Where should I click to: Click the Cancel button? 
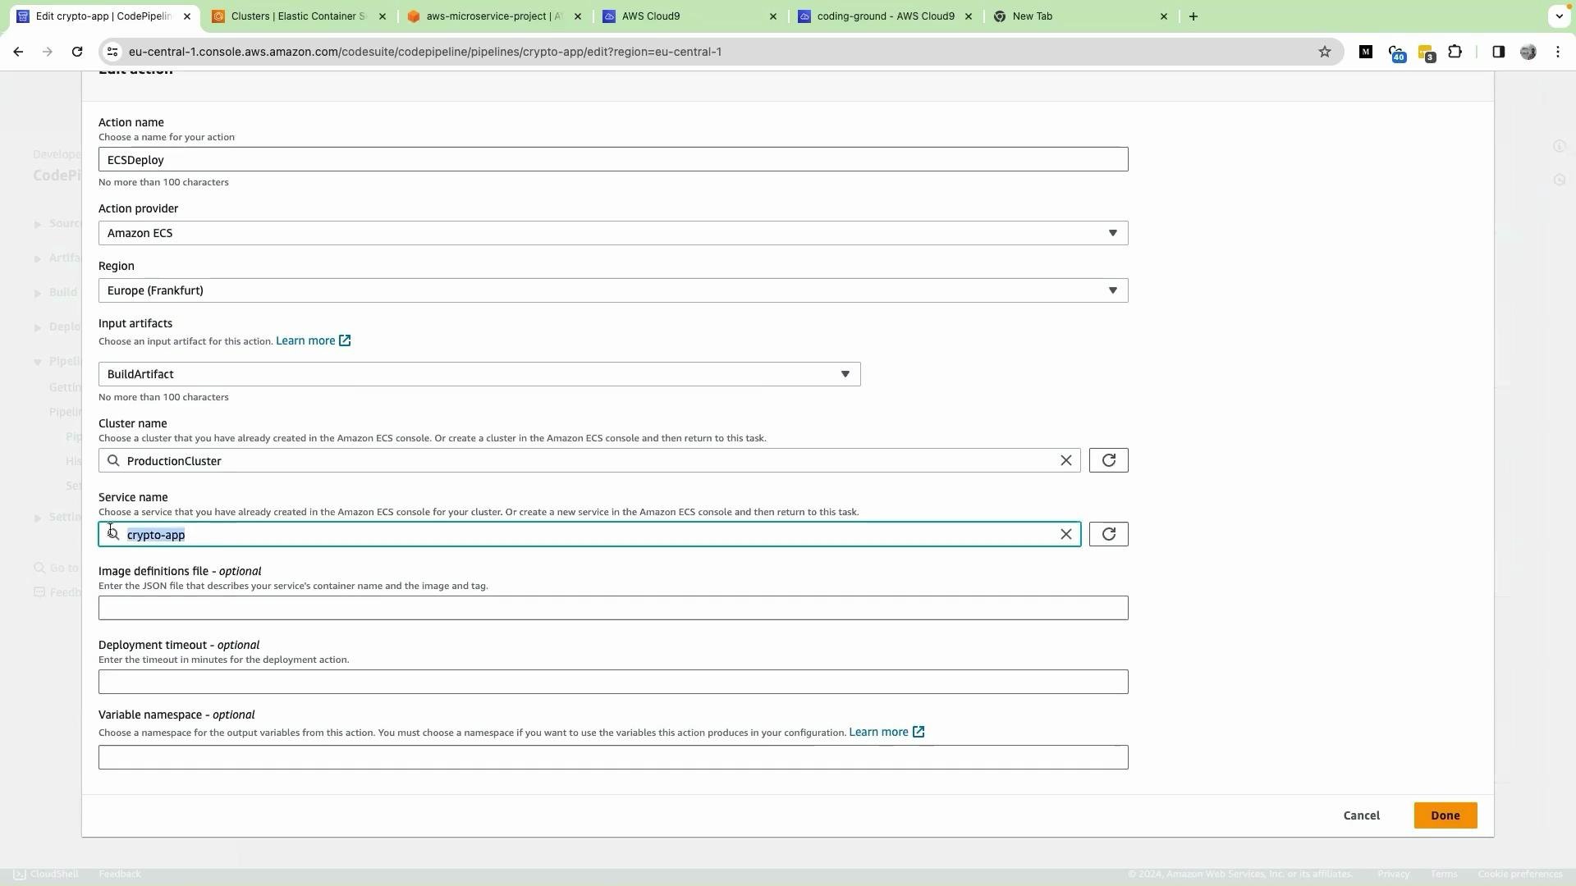[x=1361, y=815]
